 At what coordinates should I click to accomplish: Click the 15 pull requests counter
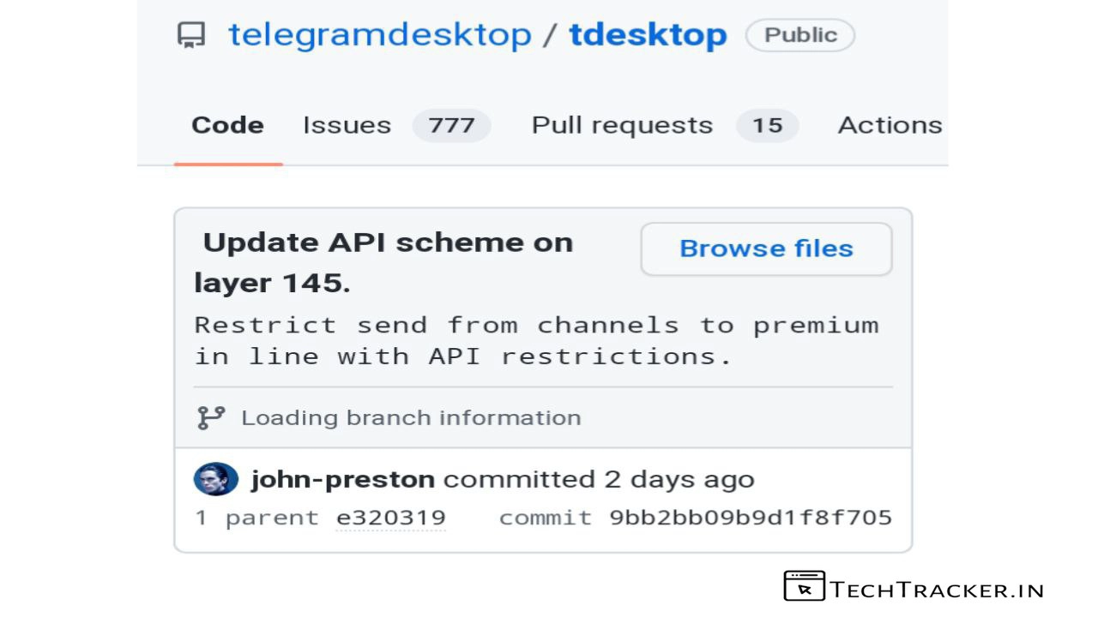click(767, 126)
